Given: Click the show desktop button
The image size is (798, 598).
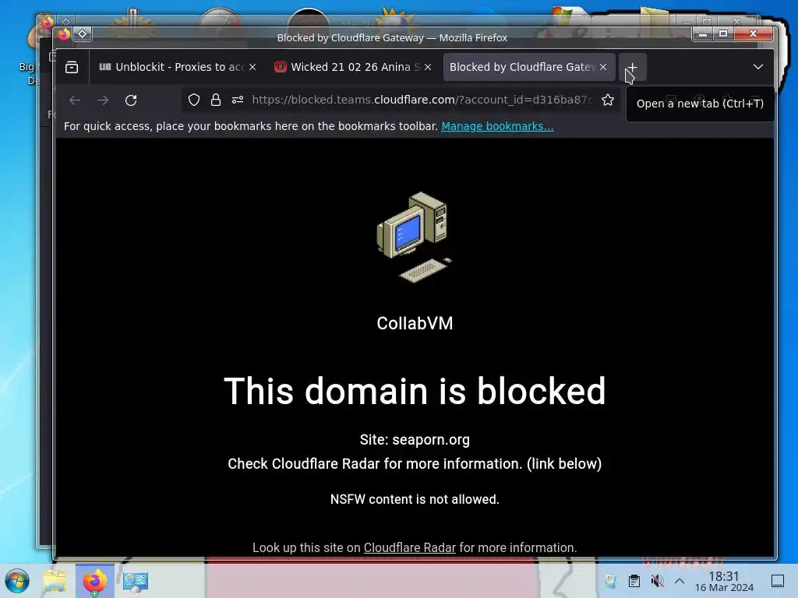Looking at the screenshot, I should 778,581.
